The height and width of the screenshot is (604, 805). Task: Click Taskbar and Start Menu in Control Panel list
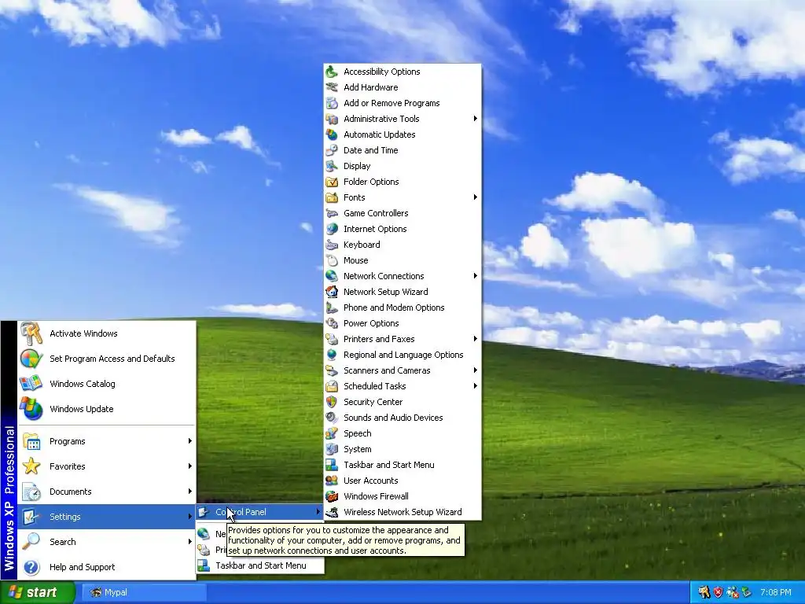[403, 465]
